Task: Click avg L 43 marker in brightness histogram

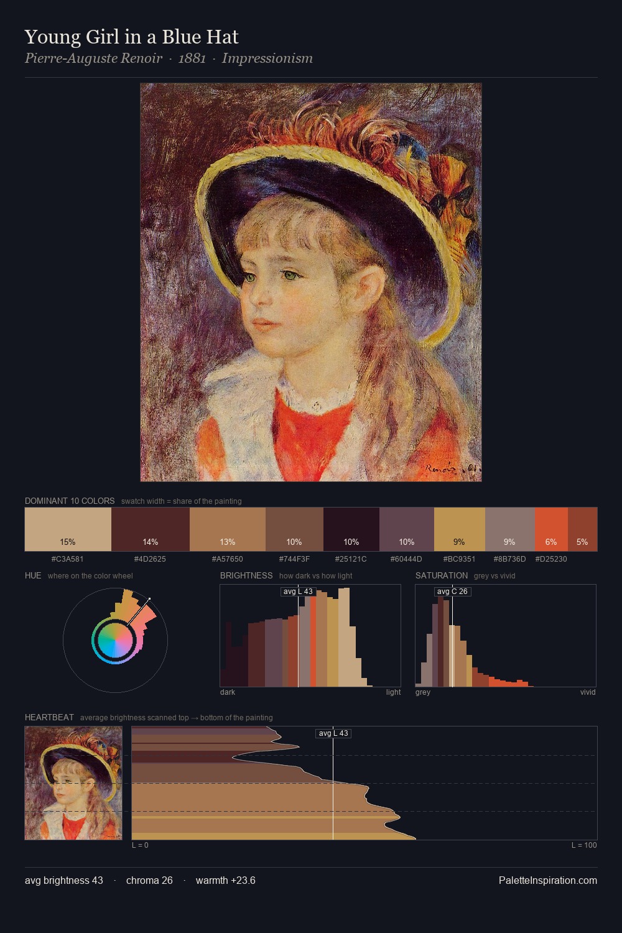Action: 298,592
